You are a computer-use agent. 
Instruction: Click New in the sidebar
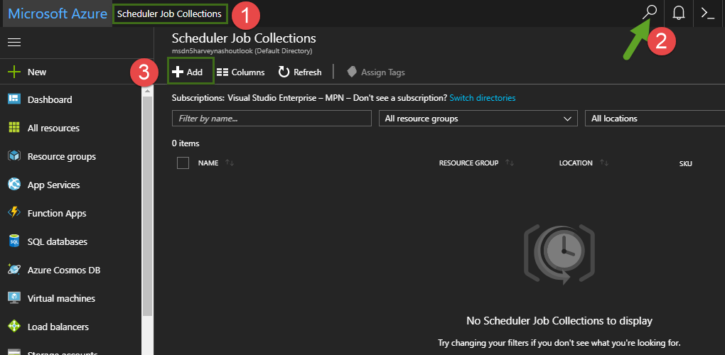point(37,72)
